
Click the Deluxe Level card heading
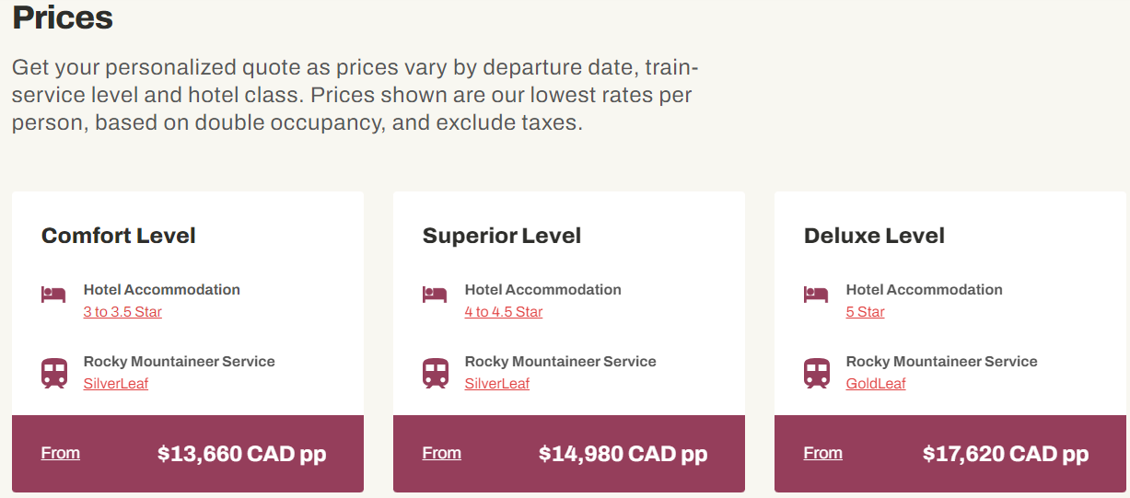click(874, 236)
